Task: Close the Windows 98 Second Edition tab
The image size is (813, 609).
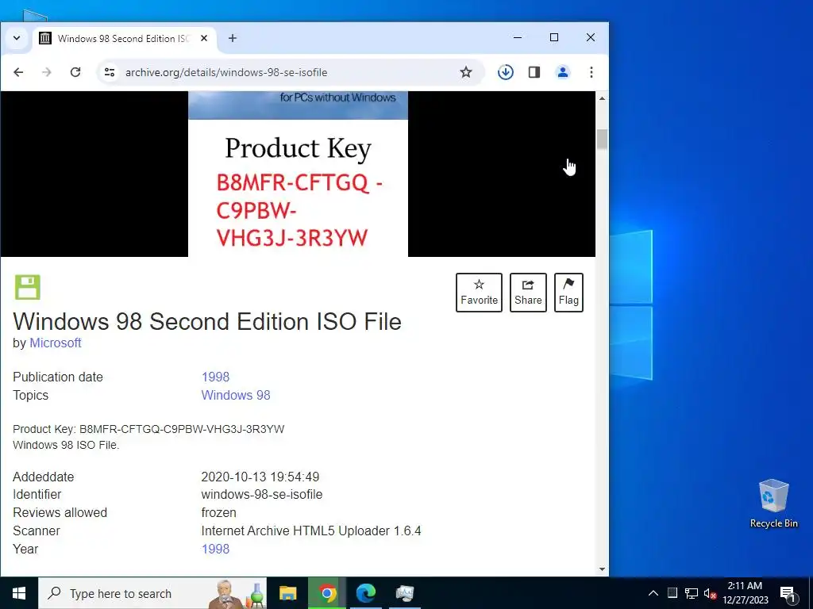Action: (x=204, y=38)
